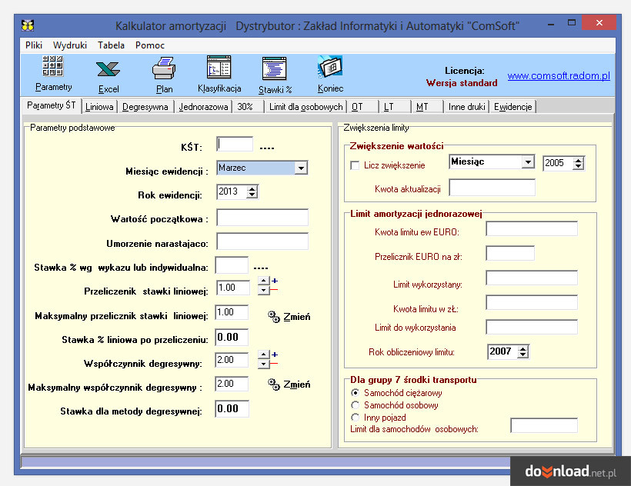Screen dimensions: 631x486
Task: Click the Stawka % wg wykazu input field
Action: click(232, 266)
